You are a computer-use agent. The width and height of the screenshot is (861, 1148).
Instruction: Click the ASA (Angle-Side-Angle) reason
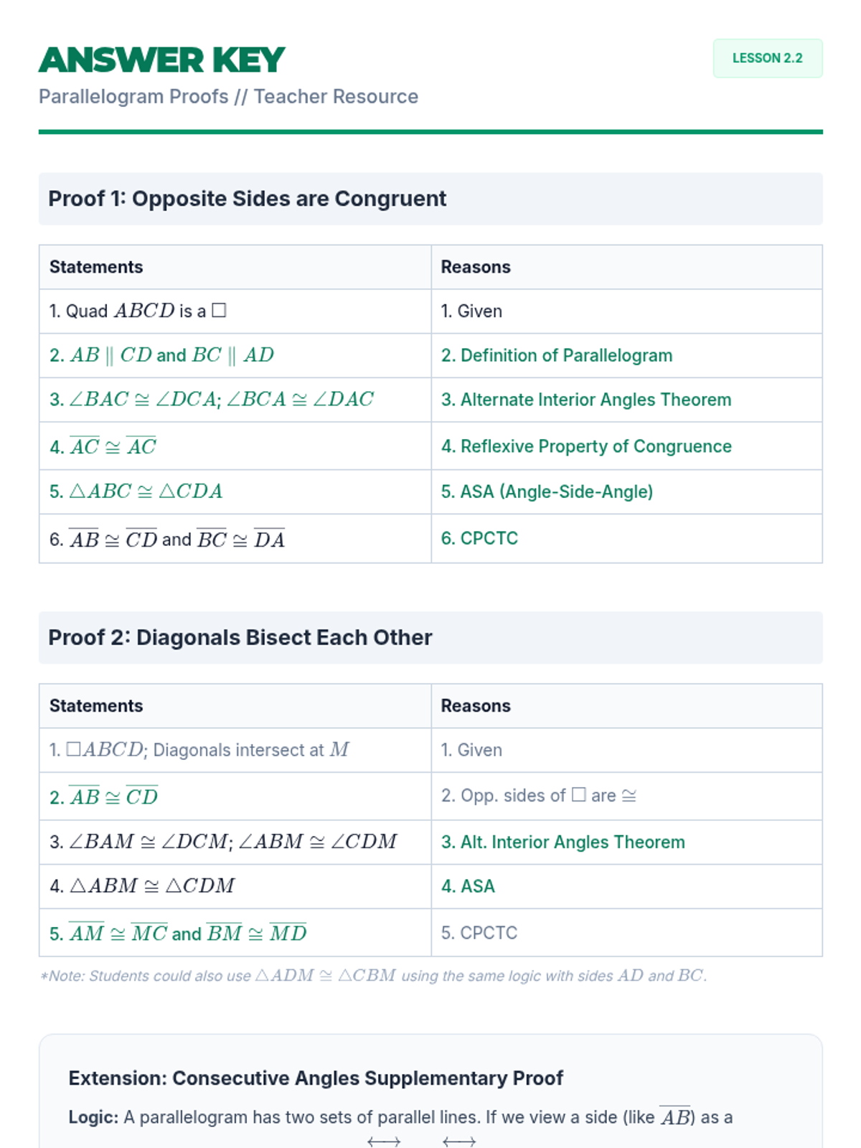[x=547, y=491]
